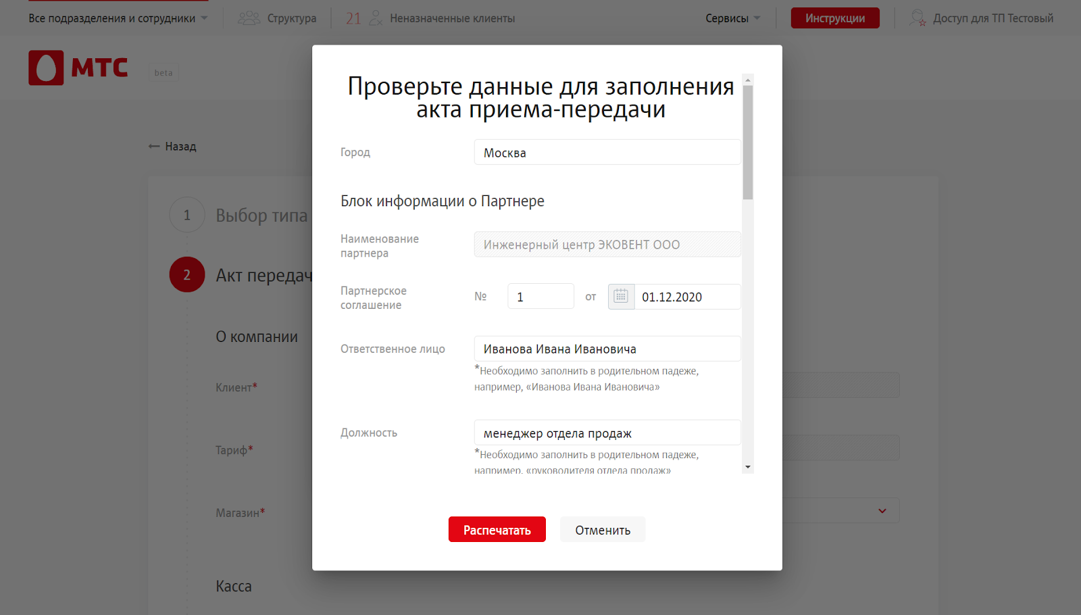Open 'Доступ для ТП Тестовый' account
Image resolution: width=1081 pixels, height=615 pixels.
(x=992, y=18)
